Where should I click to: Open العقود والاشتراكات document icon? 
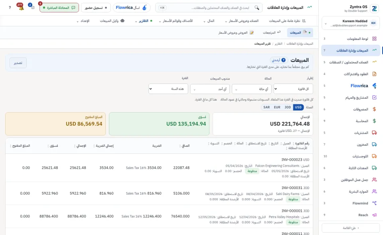pyautogui.click(x=374, y=74)
